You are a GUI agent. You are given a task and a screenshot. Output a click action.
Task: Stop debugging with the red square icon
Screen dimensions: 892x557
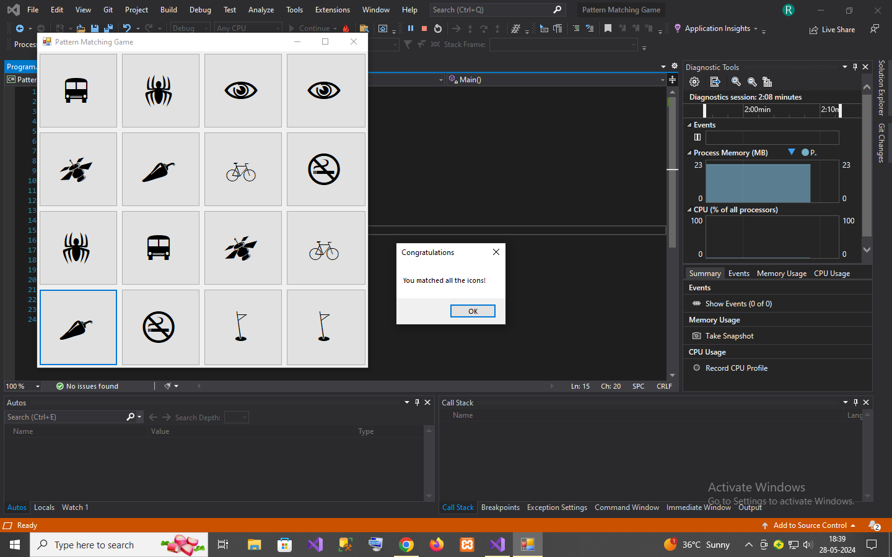pyautogui.click(x=424, y=28)
